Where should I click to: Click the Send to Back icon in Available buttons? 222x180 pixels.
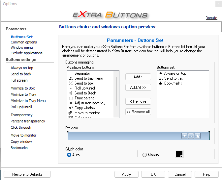pos(71,93)
